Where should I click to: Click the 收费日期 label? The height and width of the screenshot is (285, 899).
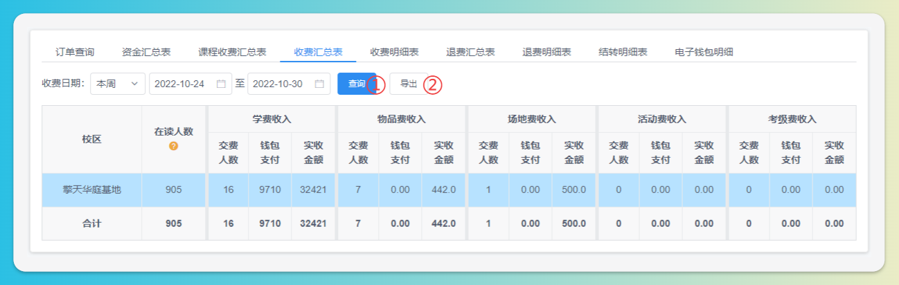tap(63, 84)
